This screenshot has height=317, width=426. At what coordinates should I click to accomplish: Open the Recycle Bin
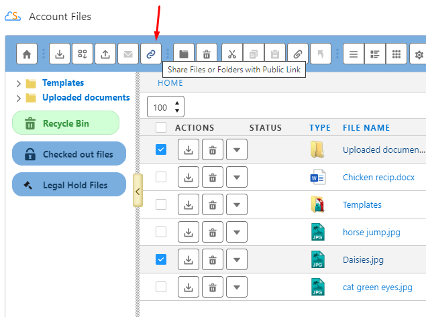[x=66, y=123]
